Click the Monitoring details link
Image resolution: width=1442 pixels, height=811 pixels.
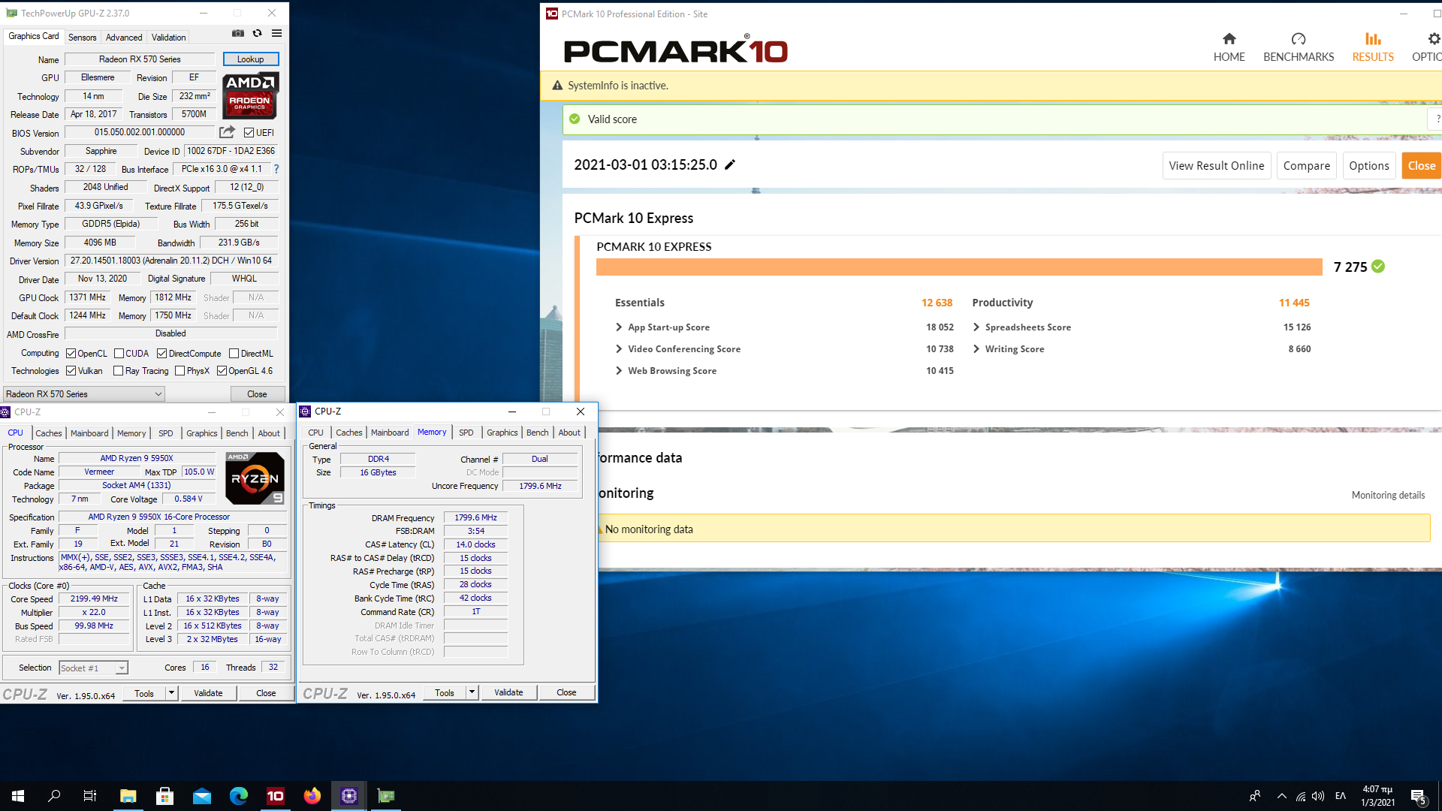click(1388, 495)
